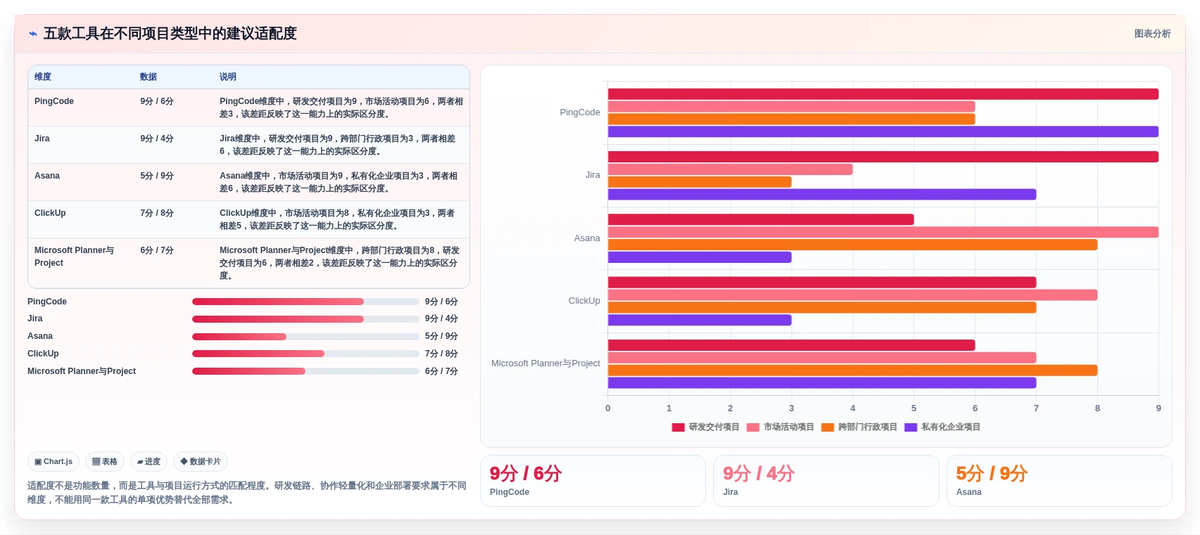Screen dimensions: 1200x535
Task: Click the Asana progress bar
Action: pos(305,337)
